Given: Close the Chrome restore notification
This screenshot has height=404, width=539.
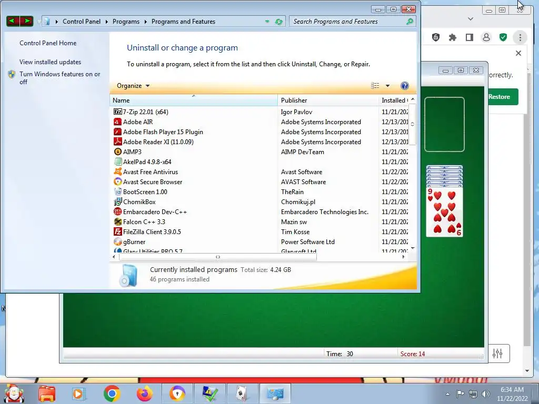Looking at the screenshot, I should point(518,53).
